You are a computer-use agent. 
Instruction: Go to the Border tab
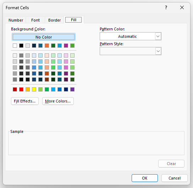point(54,20)
